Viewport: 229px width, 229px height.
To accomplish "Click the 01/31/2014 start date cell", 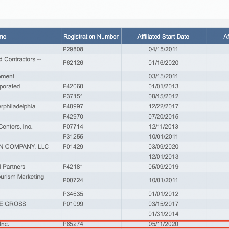I will point(163,214).
